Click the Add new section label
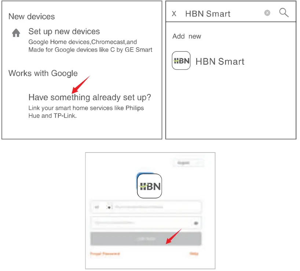 (x=187, y=36)
